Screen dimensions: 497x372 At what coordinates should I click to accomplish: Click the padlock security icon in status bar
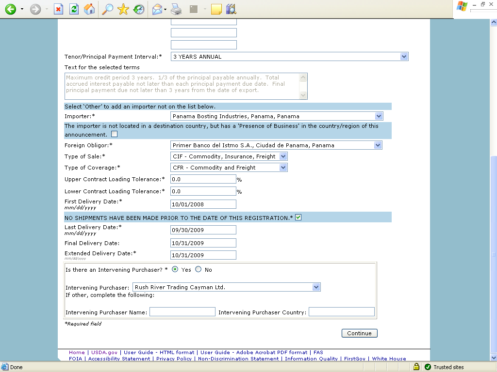[416, 367]
